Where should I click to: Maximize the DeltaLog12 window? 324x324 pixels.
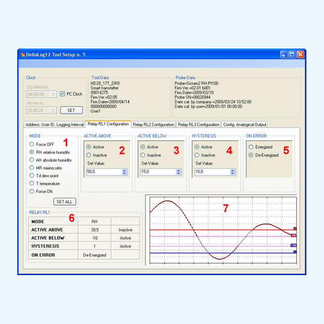292,55
